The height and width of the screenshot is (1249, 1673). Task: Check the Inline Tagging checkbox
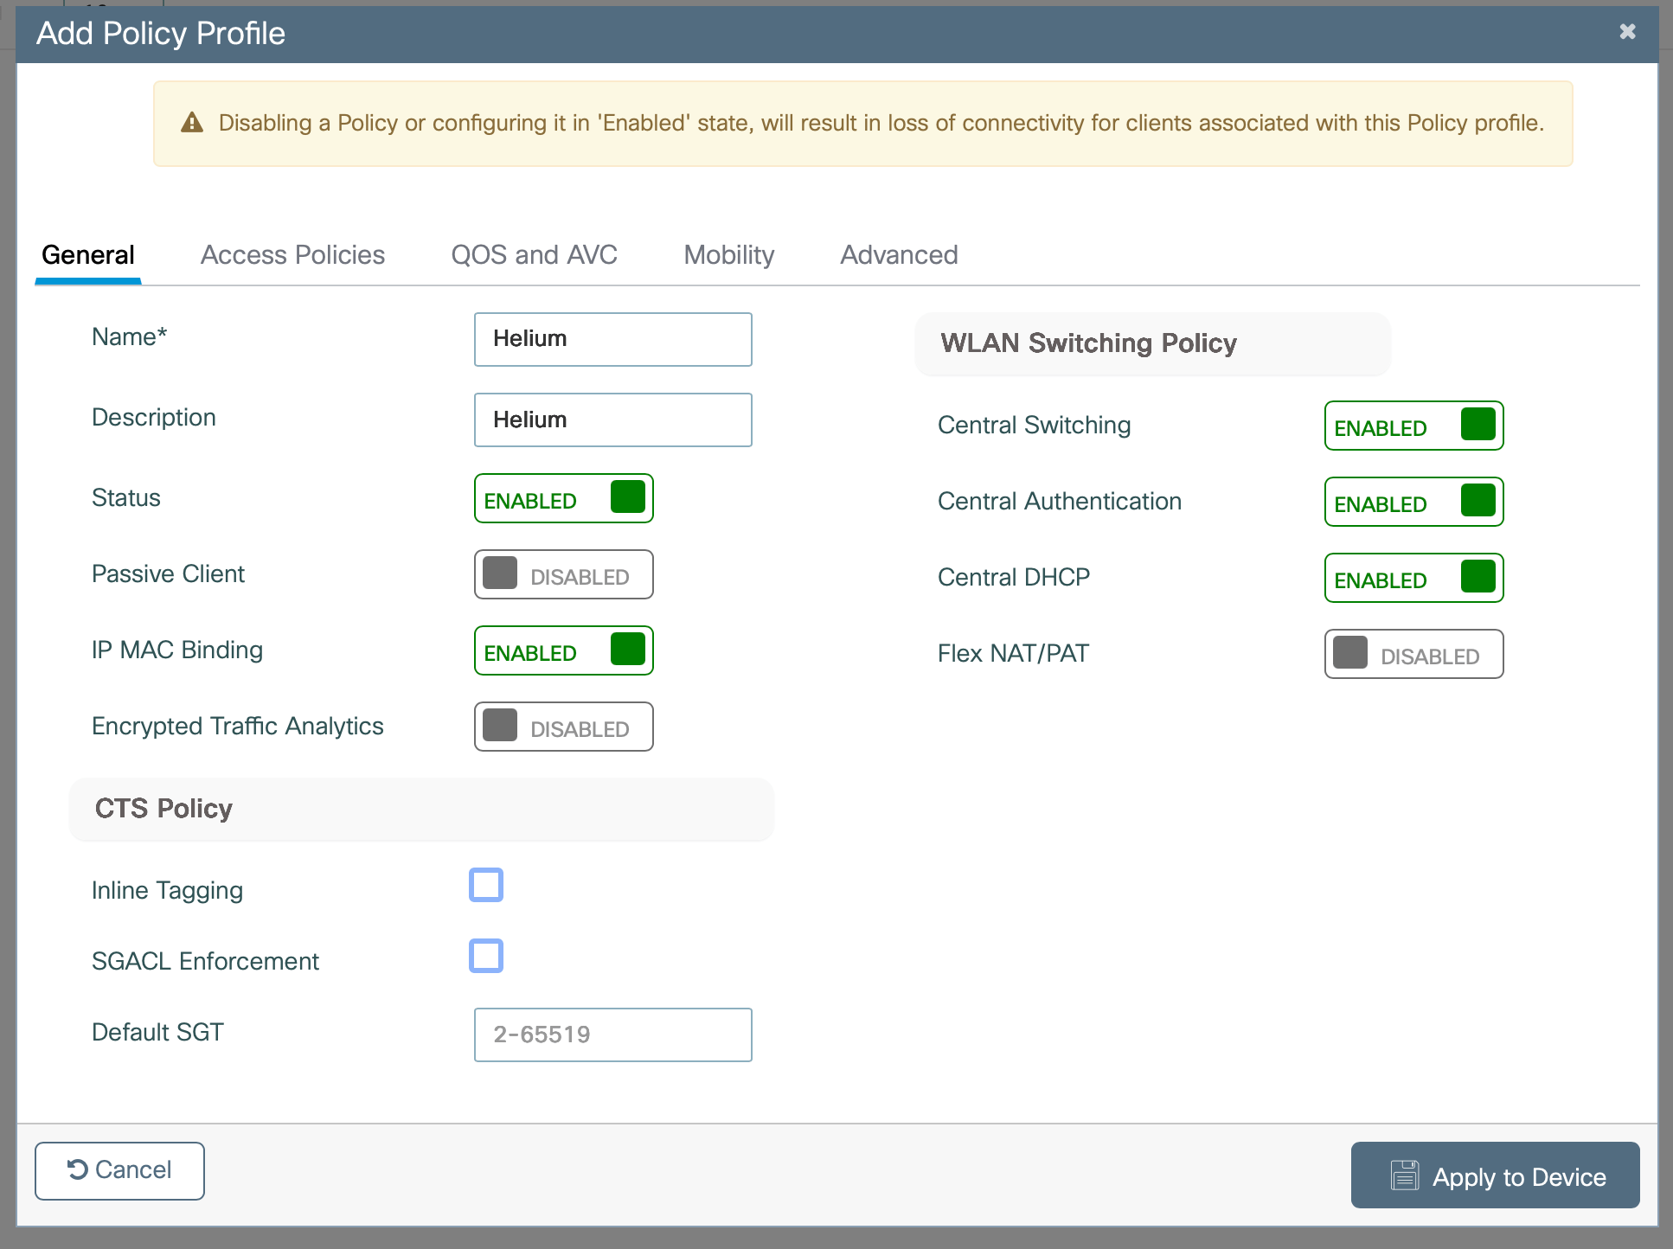tap(486, 886)
